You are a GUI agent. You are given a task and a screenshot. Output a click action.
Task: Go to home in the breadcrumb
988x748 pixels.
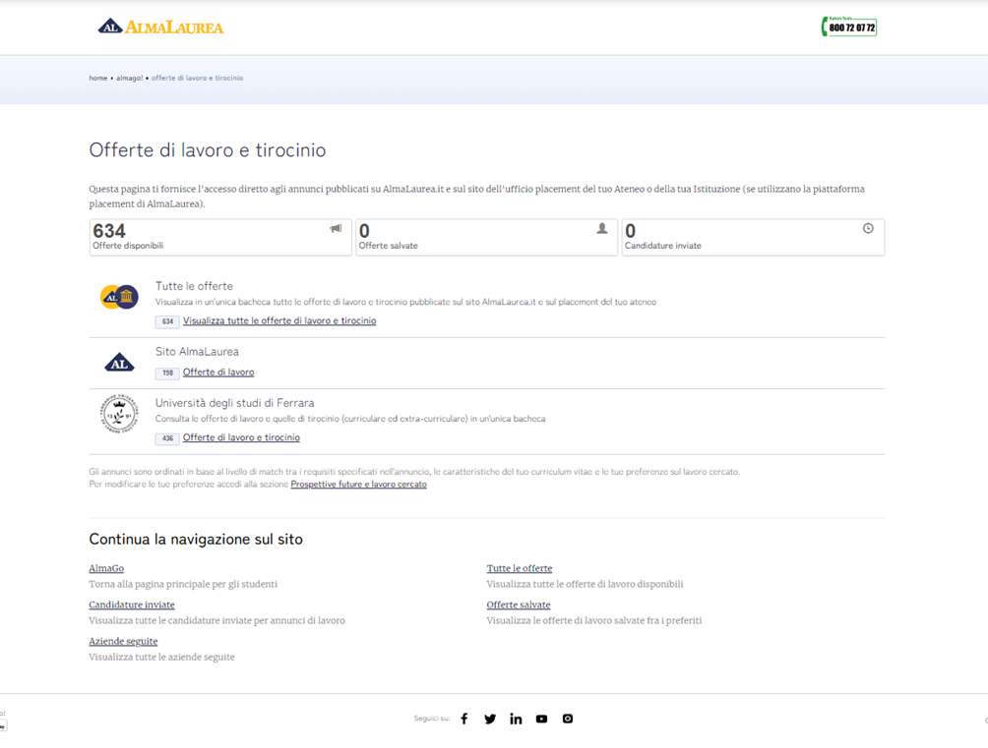pos(98,78)
